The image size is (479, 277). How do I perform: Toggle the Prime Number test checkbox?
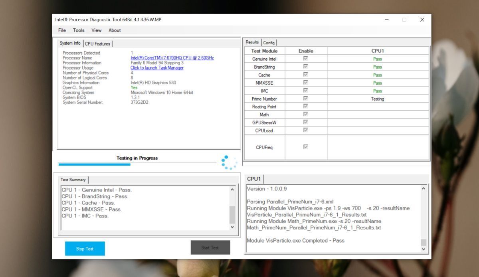click(305, 98)
